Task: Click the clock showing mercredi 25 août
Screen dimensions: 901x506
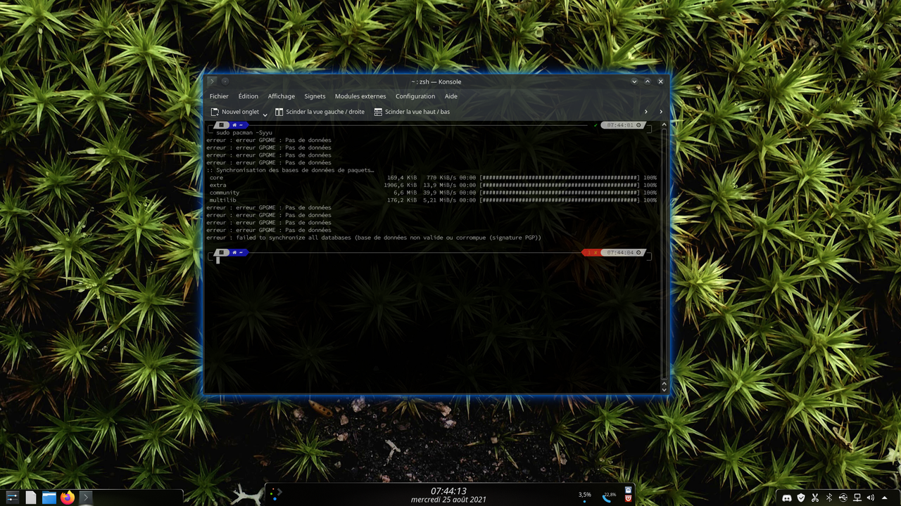Action: pos(448,500)
